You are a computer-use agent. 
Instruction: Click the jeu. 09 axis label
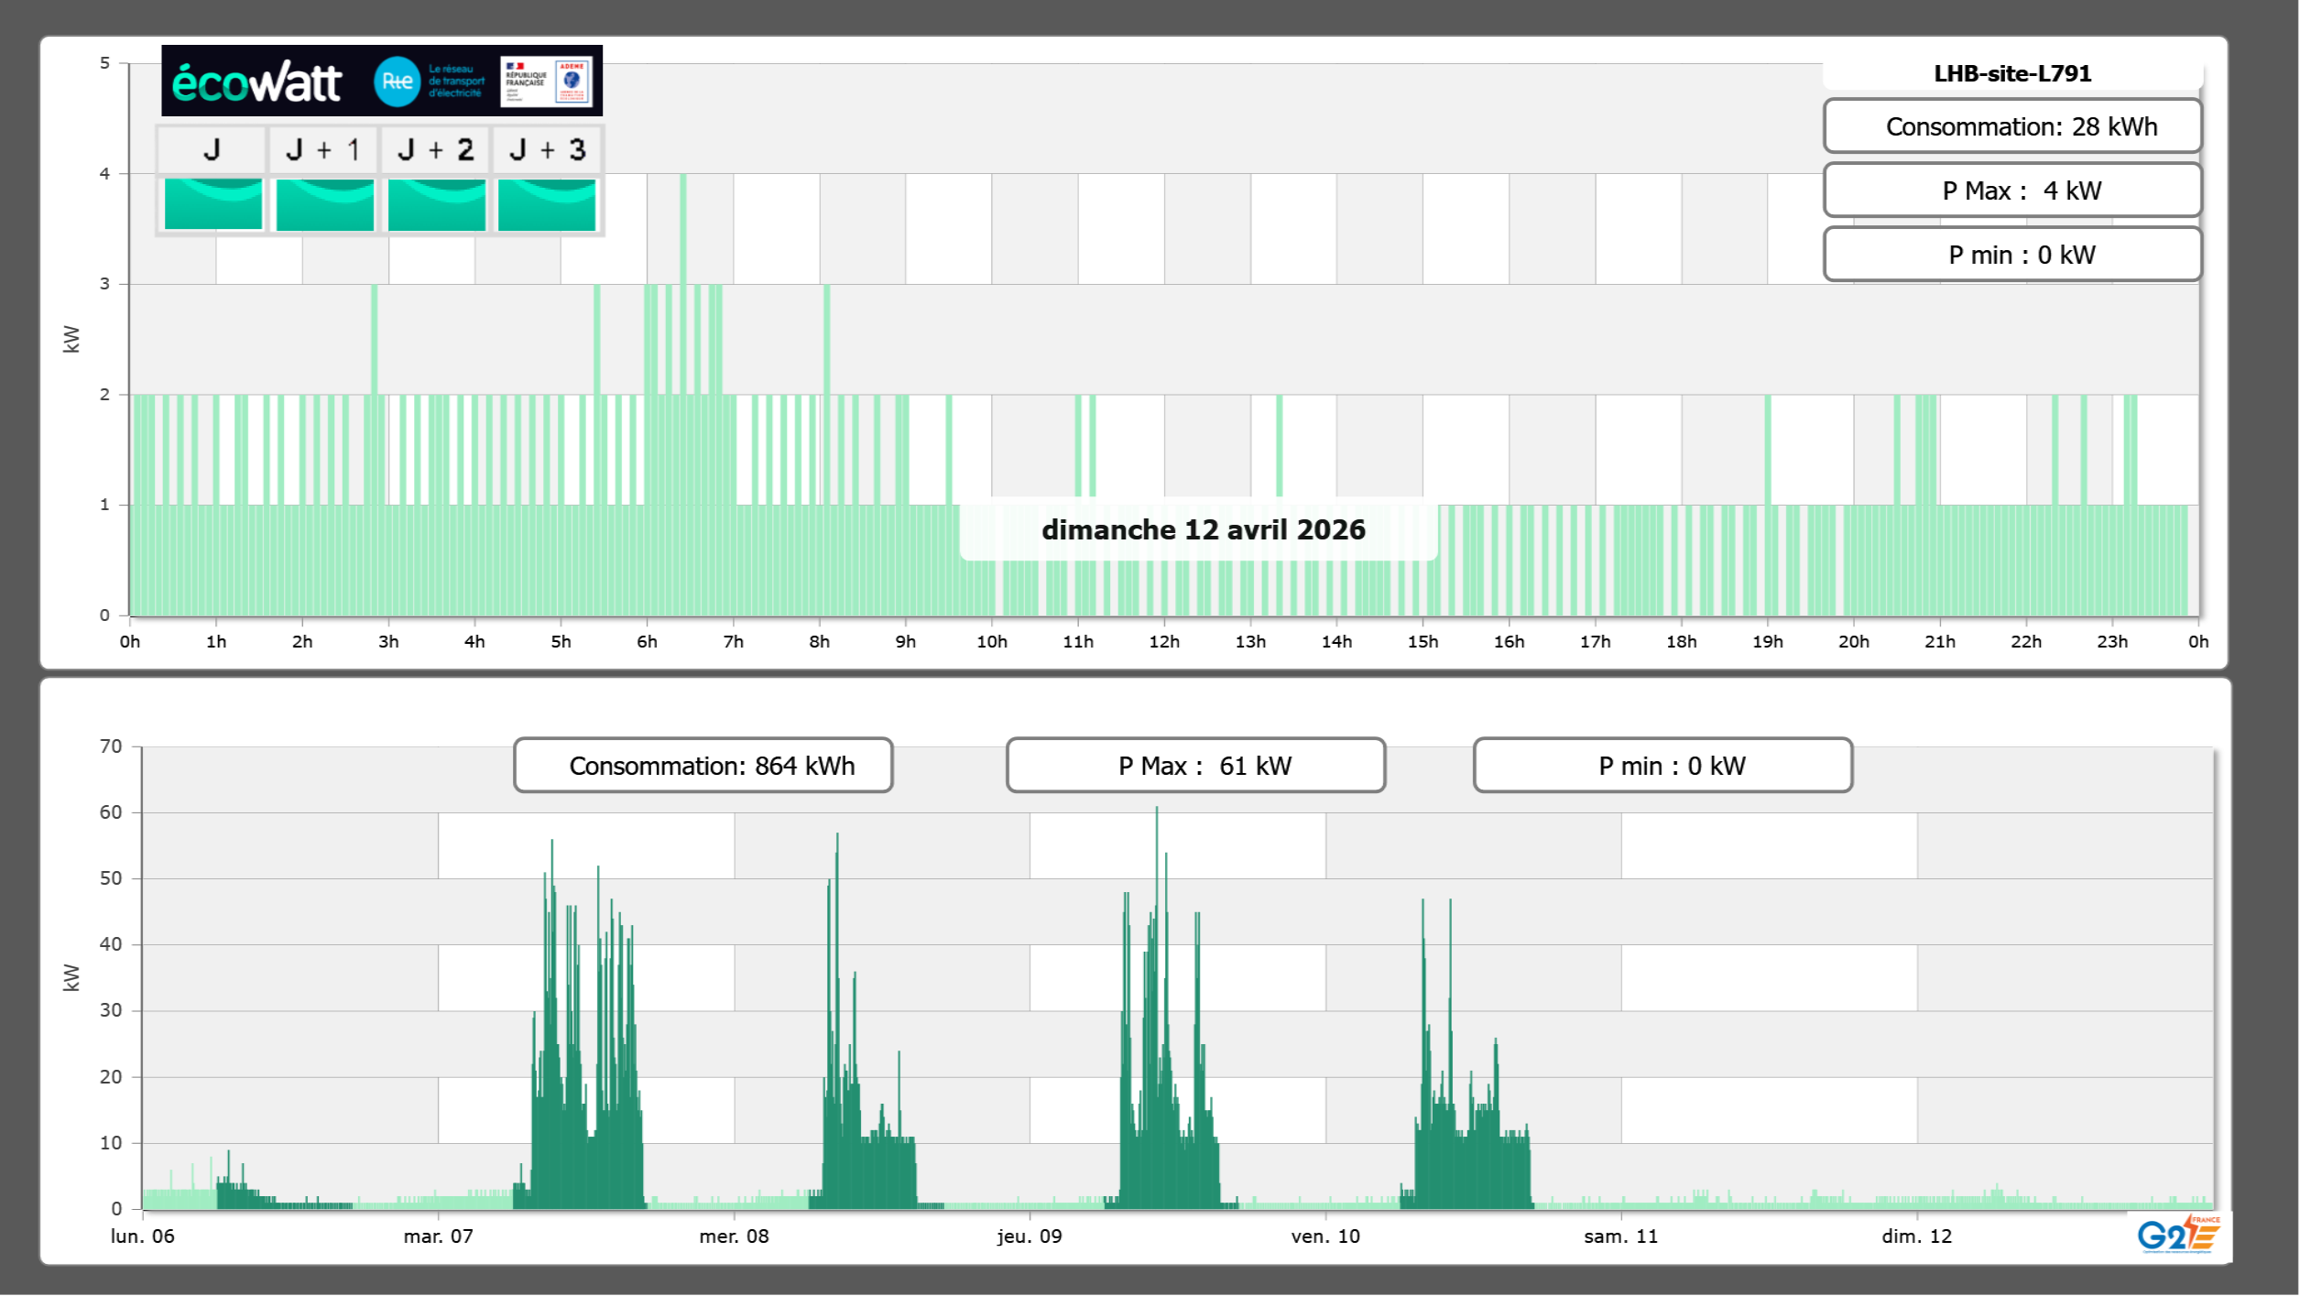1030,1236
